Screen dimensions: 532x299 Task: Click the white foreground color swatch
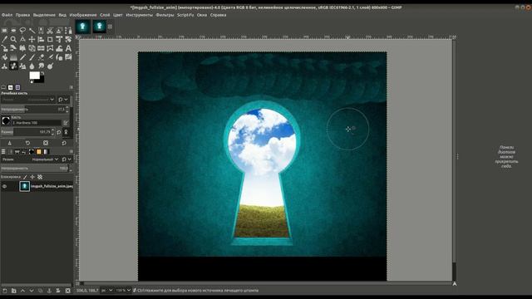click(35, 76)
